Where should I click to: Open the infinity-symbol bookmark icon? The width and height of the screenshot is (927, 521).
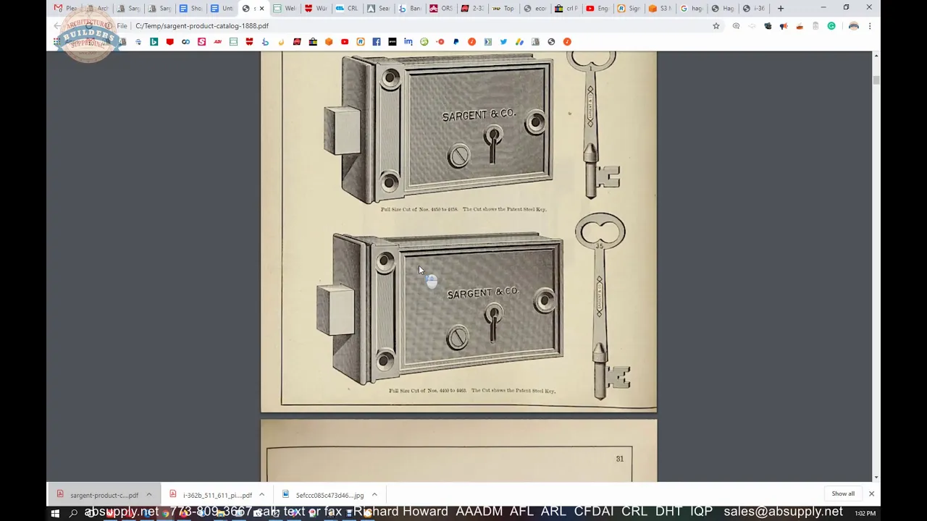click(185, 42)
